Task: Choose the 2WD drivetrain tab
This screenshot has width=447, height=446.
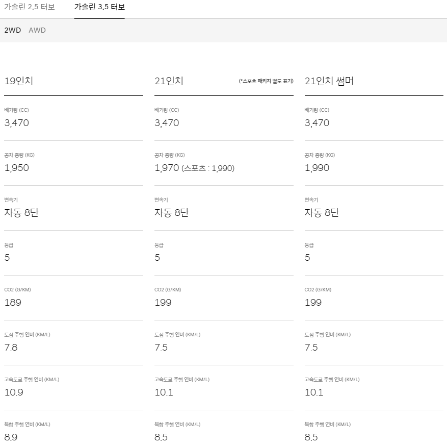Action: 13,30
